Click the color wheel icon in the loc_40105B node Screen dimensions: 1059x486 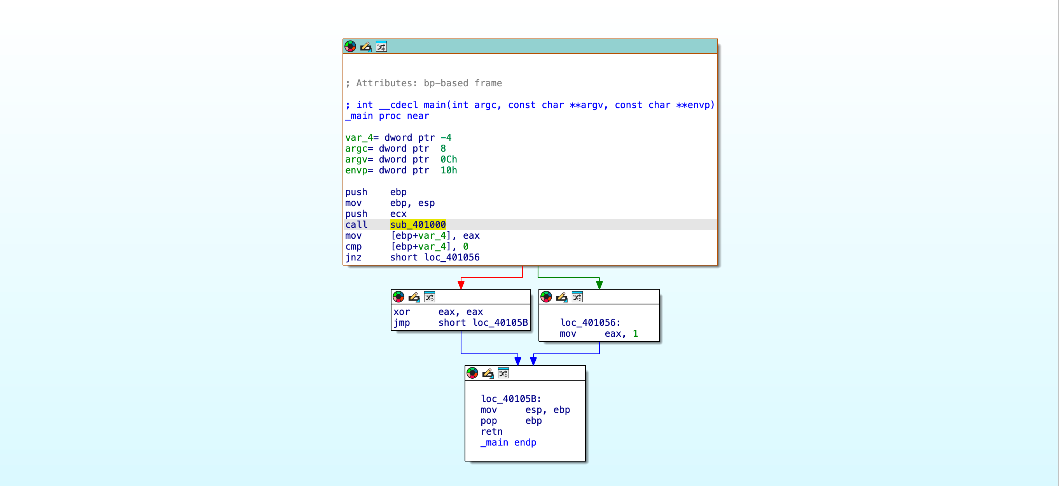click(472, 373)
